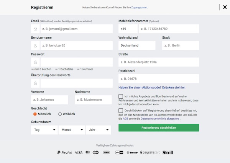Focus the Postleitzahl input field
Screen dimensions: 230x163
tap(159, 79)
